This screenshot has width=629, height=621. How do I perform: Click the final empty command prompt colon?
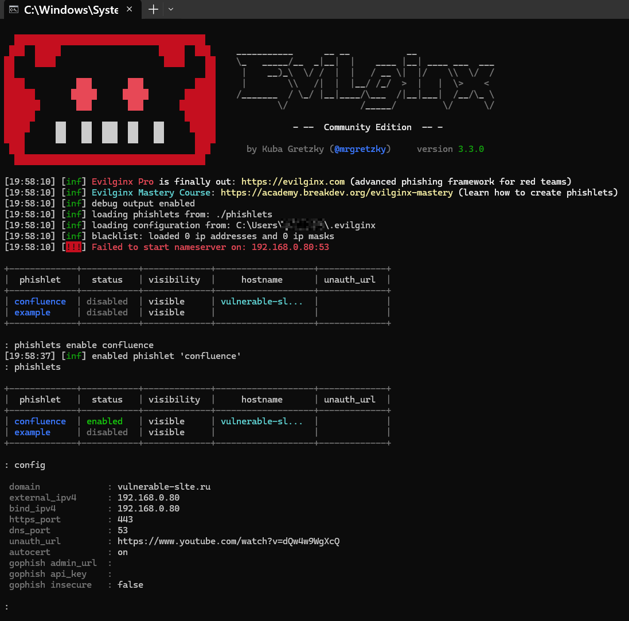tap(7, 607)
